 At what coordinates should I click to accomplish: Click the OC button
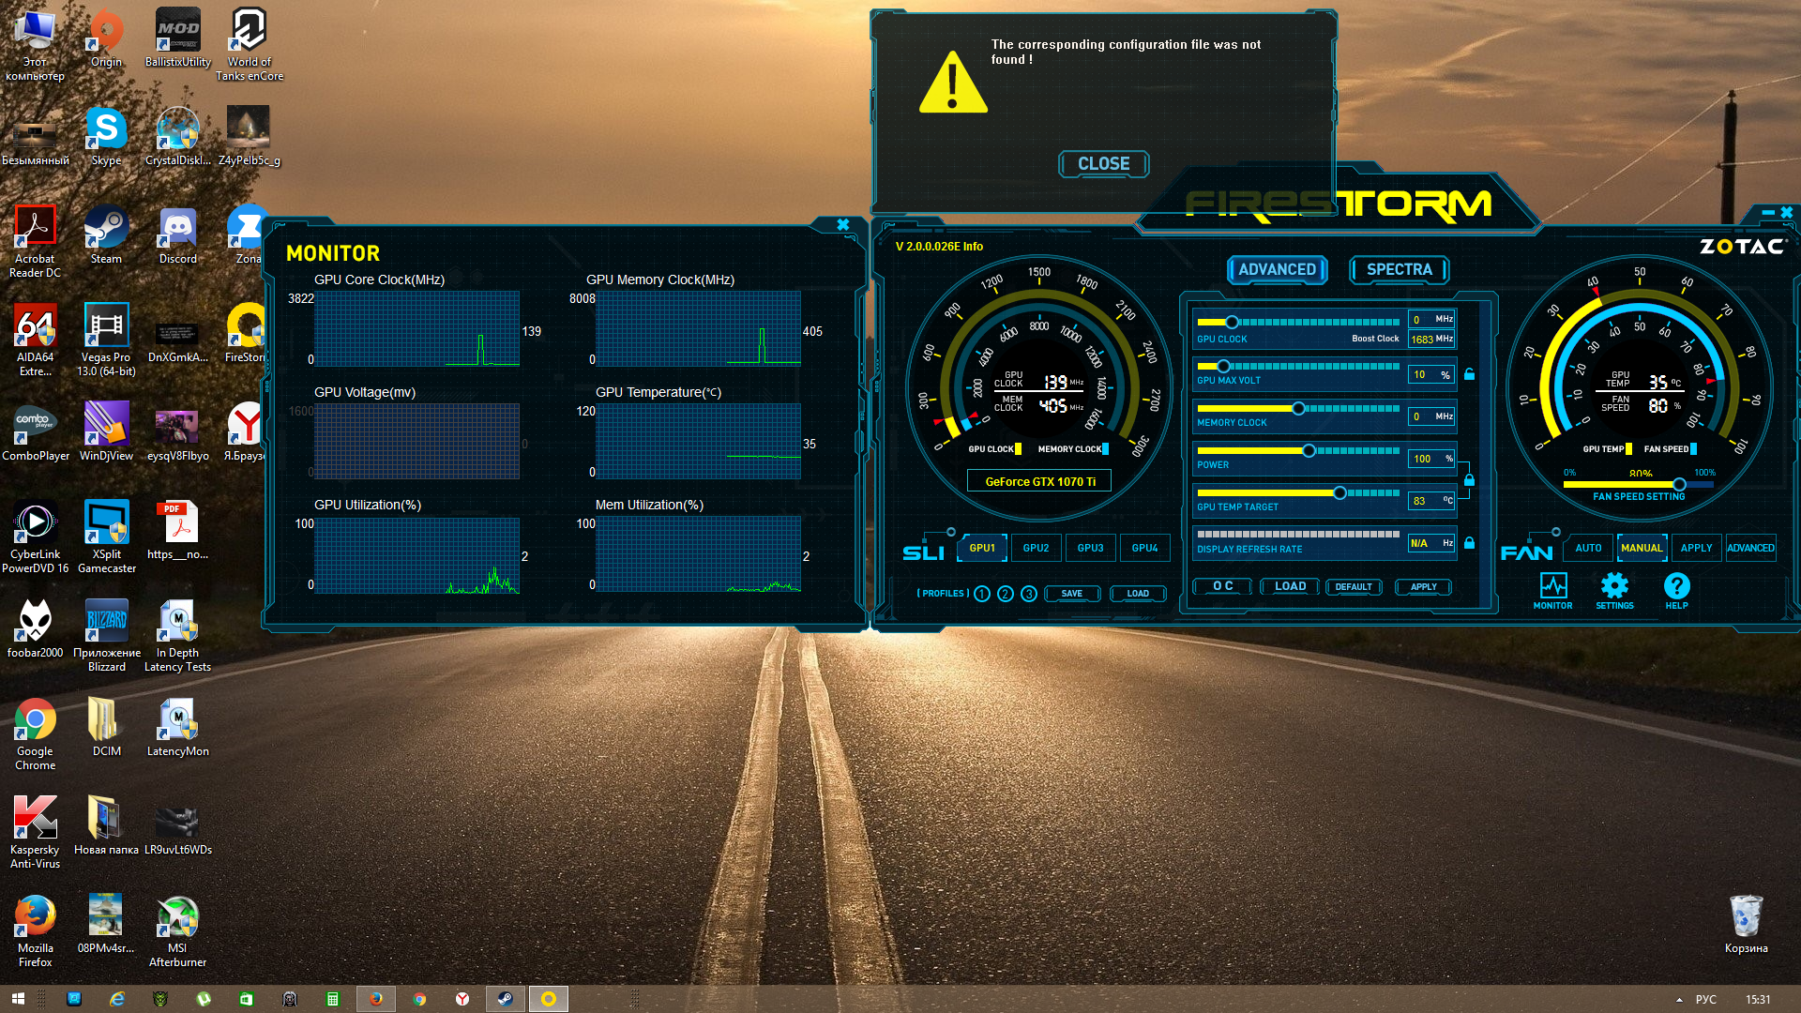click(1223, 586)
